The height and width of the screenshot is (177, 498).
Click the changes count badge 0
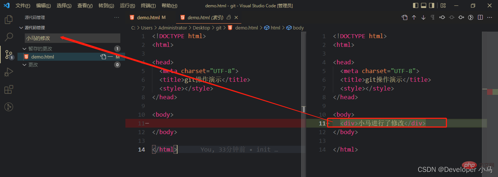tap(117, 65)
